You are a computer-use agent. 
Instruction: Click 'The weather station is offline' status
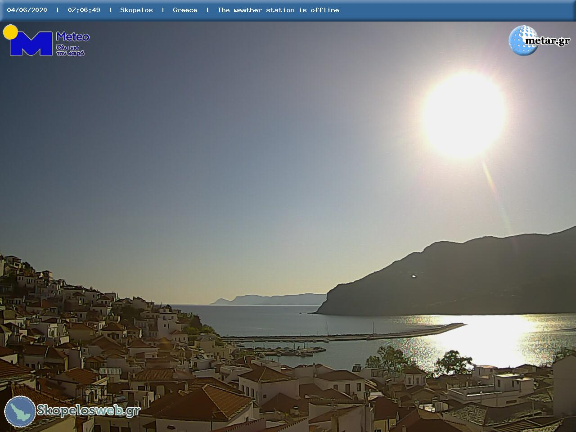pos(278,10)
